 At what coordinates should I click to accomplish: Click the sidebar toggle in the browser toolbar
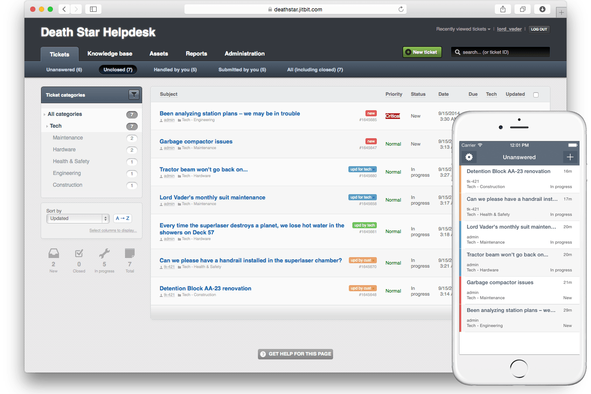point(93,9)
